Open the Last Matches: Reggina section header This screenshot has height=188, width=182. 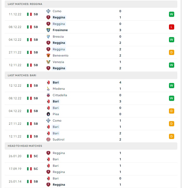91,4
